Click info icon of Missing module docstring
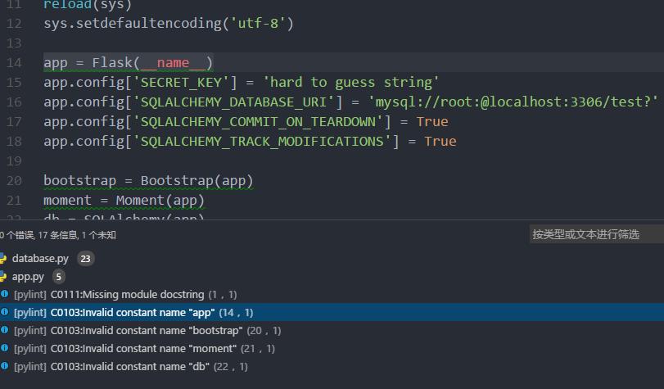The height and width of the screenshot is (389, 664). point(5,295)
